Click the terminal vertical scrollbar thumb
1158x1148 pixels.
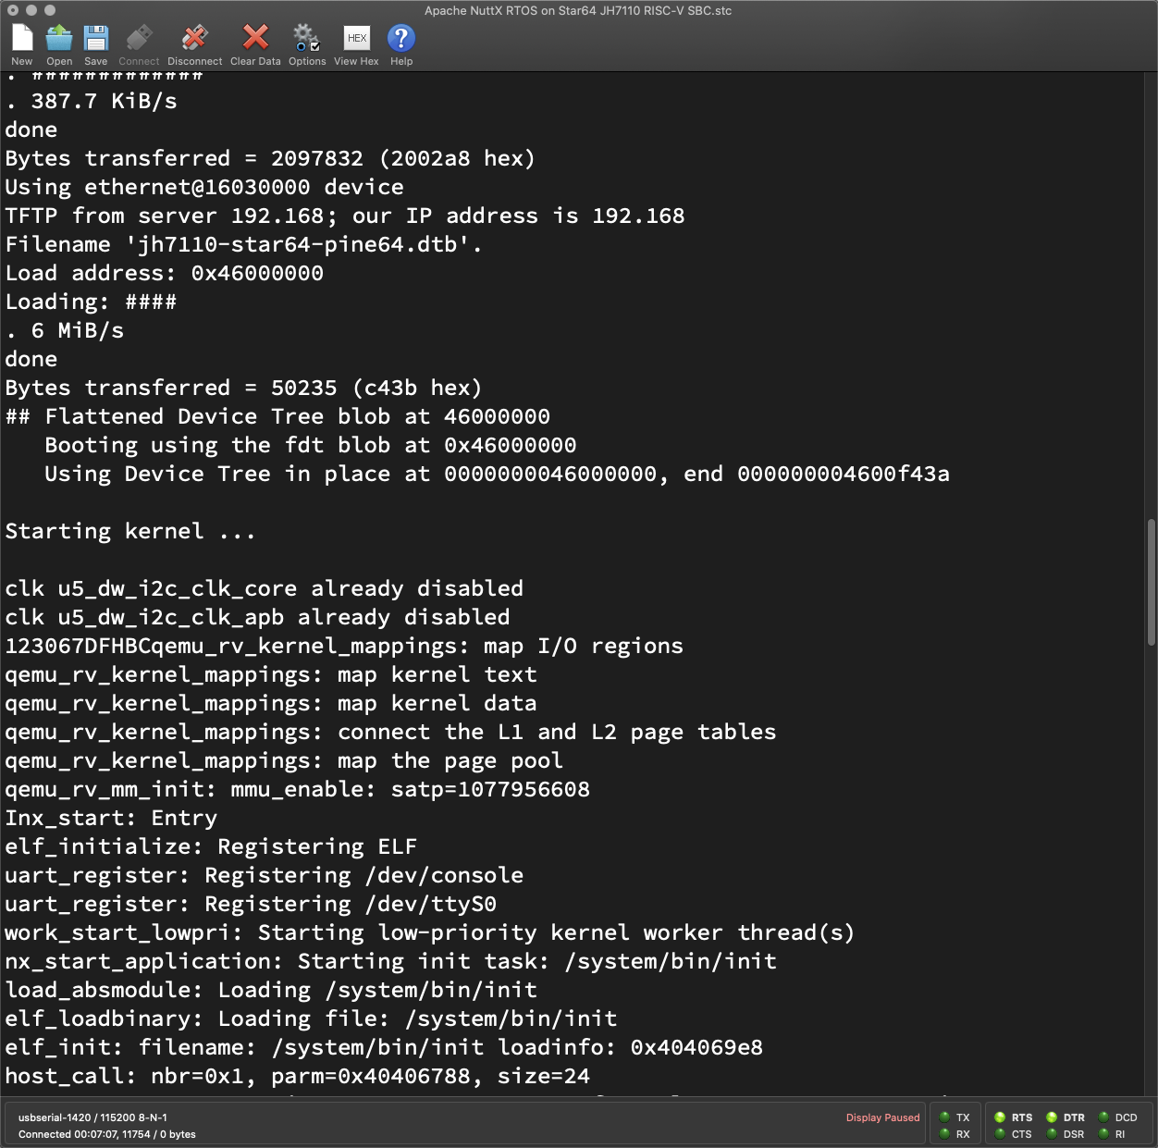pos(1151,582)
